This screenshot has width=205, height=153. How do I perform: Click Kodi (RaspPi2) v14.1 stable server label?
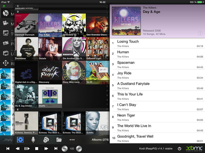point(156,149)
